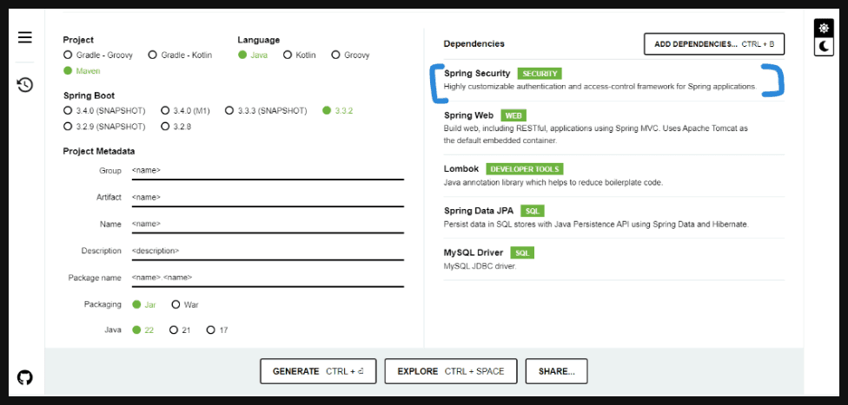Image resolution: width=848 pixels, height=405 pixels.
Task: Click Spring Data JPA dependency title
Action: [479, 211]
